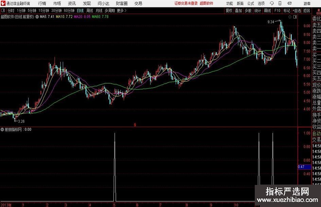Screen dimensions: 321x207
Task: Open the messages envelope icon
Action: [x=289, y=3]
